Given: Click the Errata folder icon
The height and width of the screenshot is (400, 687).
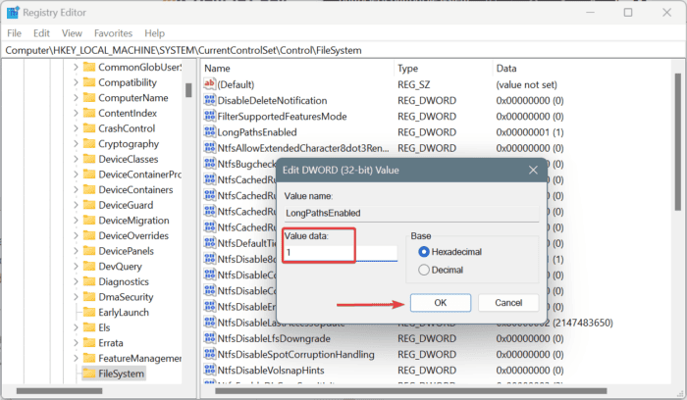Looking at the screenshot, I should coord(89,343).
